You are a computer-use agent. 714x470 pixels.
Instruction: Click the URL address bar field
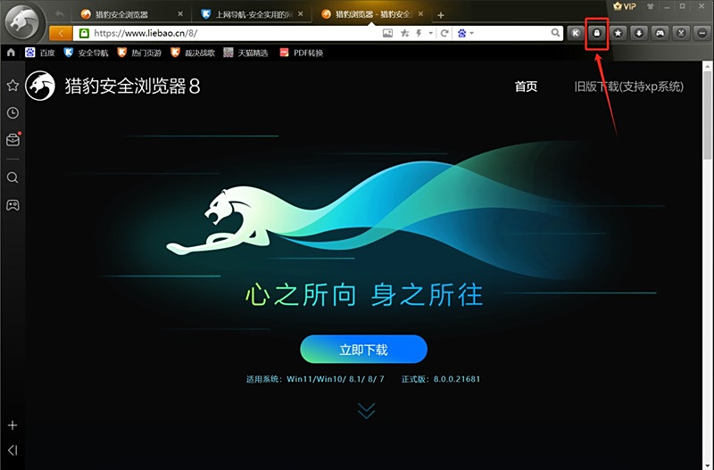[235, 33]
